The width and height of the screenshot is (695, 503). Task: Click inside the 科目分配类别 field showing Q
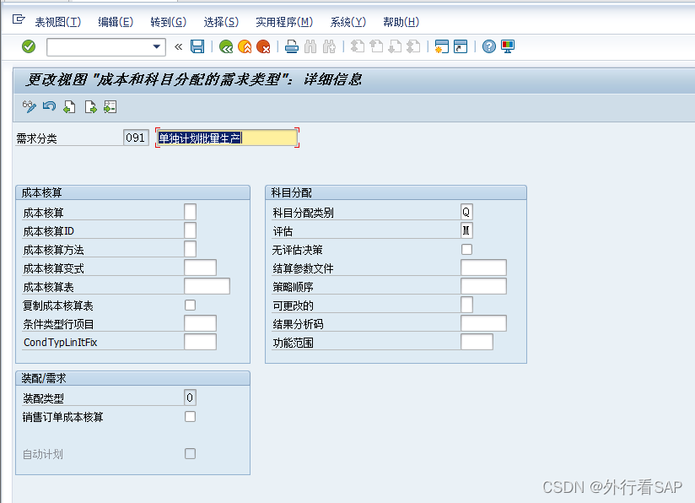(466, 212)
